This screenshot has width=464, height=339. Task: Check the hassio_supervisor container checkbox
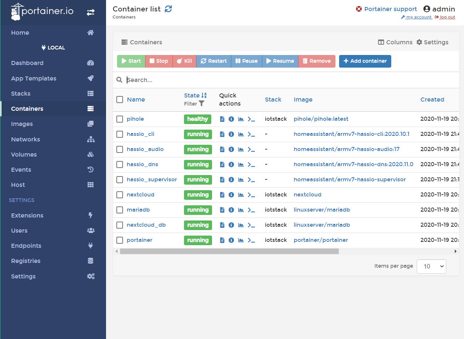coord(120,179)
